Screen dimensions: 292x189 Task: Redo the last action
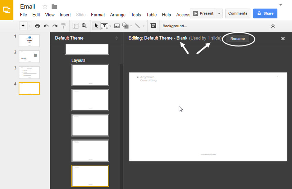tap(55, 26)
